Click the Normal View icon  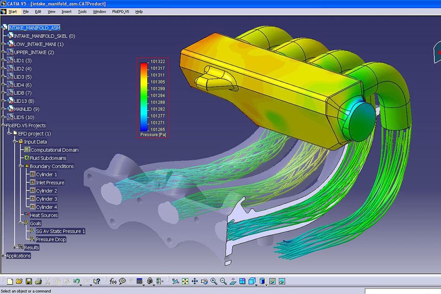233,281
